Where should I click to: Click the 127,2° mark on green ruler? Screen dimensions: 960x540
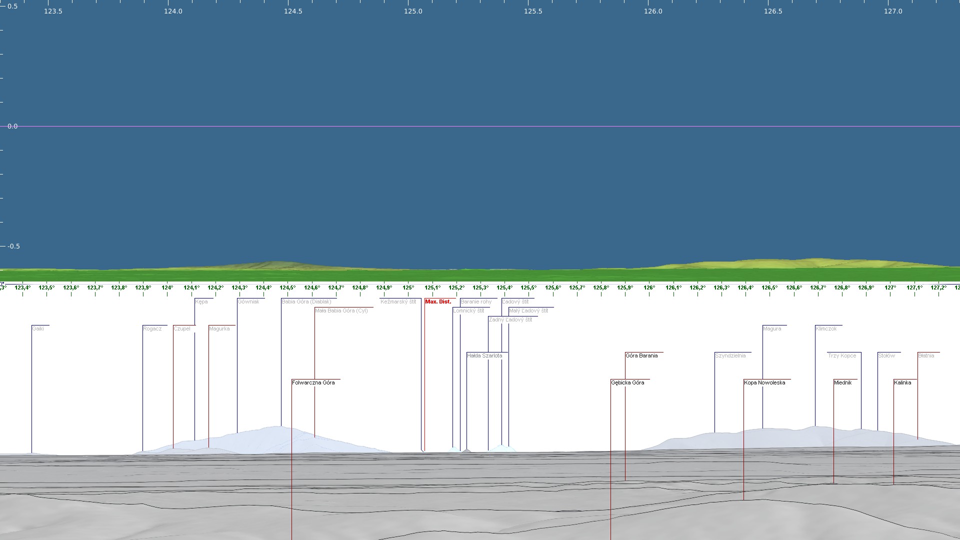pyautogui.click(x=938, y=287)
